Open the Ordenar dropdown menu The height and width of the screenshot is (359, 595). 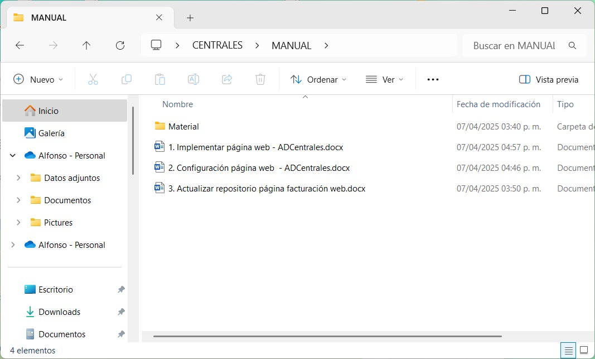(x=318, y=79)
